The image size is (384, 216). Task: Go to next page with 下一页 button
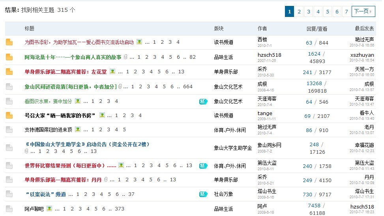(363, 11)
